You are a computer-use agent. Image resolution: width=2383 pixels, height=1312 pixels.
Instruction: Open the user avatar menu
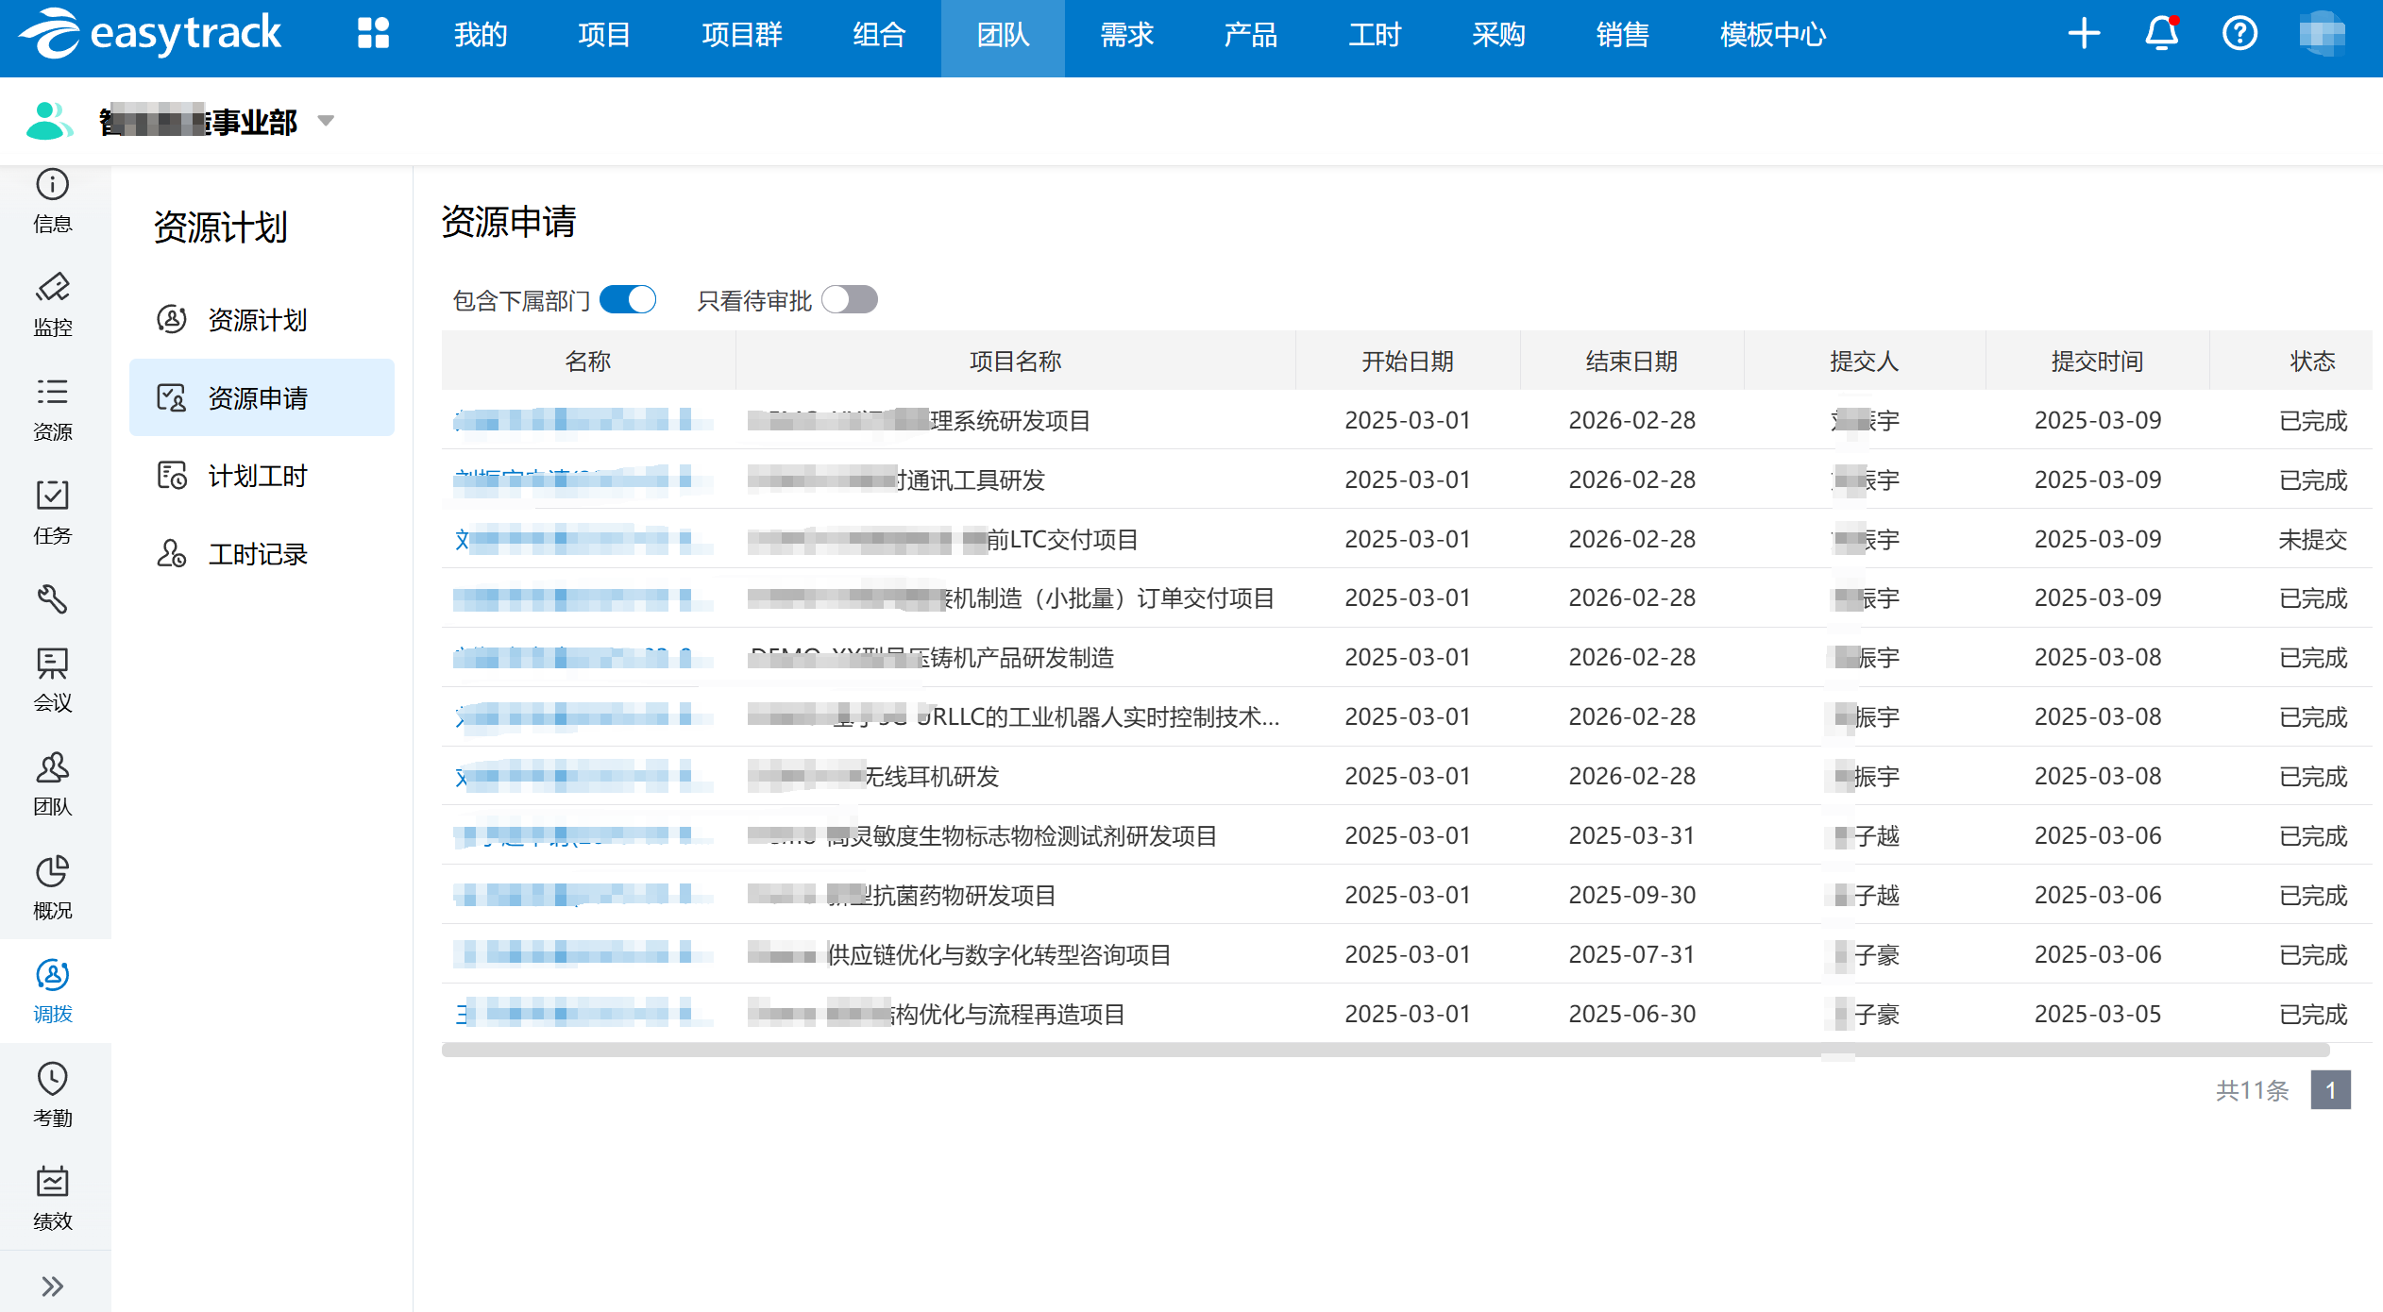coord(2322,34)
